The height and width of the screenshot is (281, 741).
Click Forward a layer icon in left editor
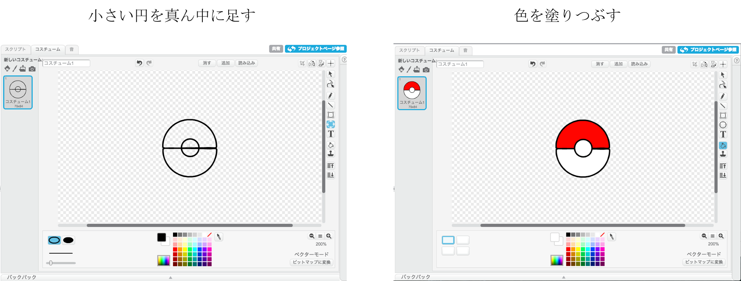tap(331, 166)
